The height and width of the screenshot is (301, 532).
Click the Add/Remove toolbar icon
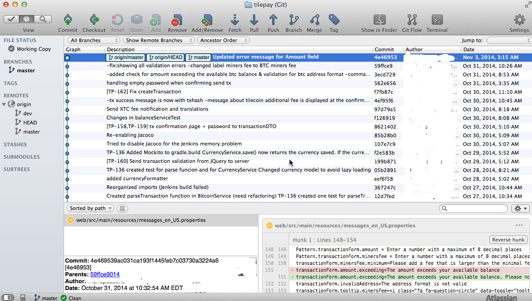pyautogui.click(x=207, y=20)
